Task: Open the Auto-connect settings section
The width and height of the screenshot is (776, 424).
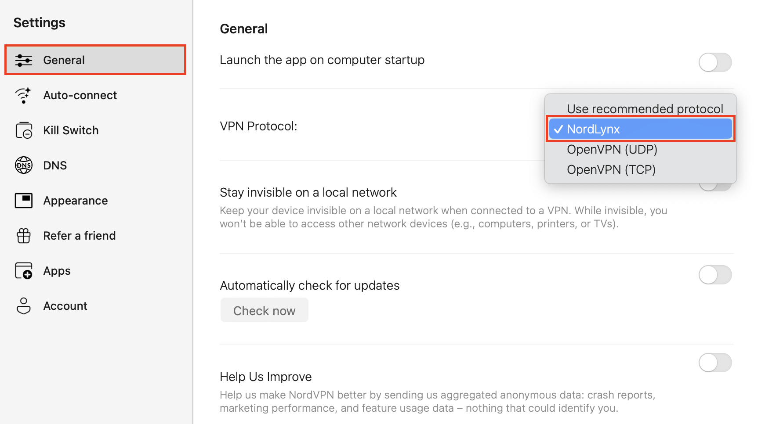Action: coord(80,95)
